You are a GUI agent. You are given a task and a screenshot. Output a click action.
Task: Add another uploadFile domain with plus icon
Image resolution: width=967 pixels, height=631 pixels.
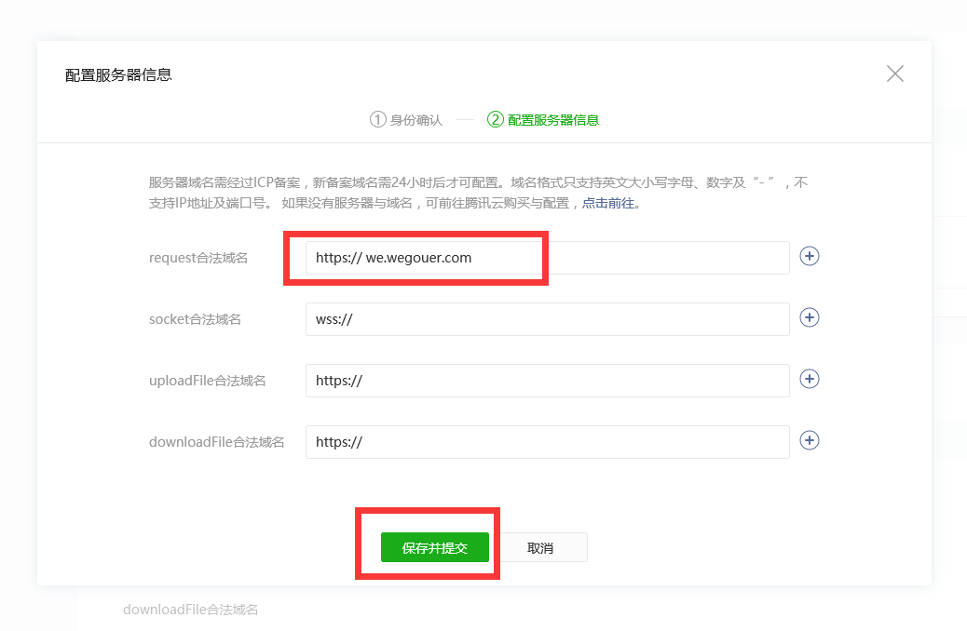[x=810, y=379]
